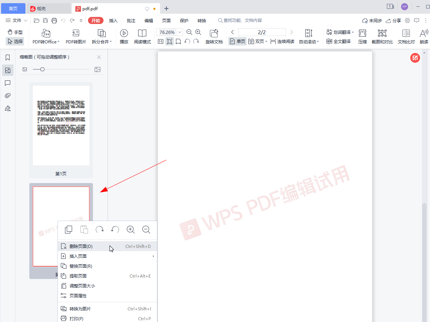The width and height of the screenshot is (430, 322).
Task: Click the thumbnail size slider handle
Action: pos(42,69)
